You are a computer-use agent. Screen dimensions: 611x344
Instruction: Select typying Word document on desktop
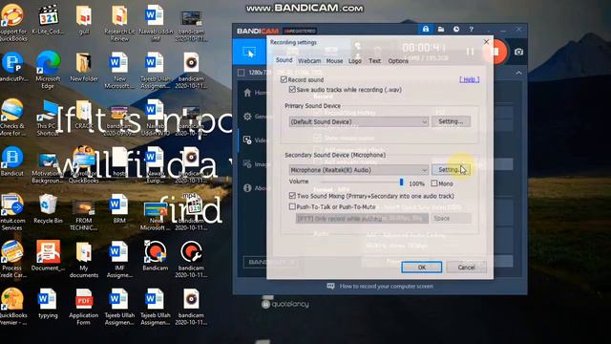[x=48, y=304]
